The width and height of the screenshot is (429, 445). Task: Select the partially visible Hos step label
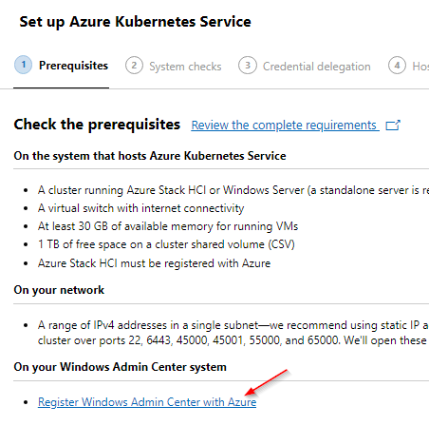pos(420,67)
